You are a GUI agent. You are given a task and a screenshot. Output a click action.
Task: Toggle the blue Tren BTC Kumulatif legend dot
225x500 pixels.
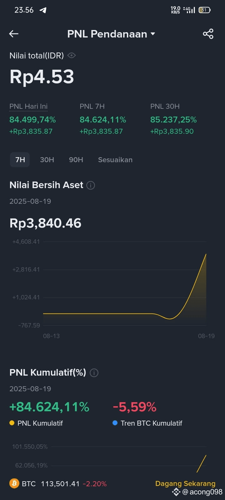115,423
